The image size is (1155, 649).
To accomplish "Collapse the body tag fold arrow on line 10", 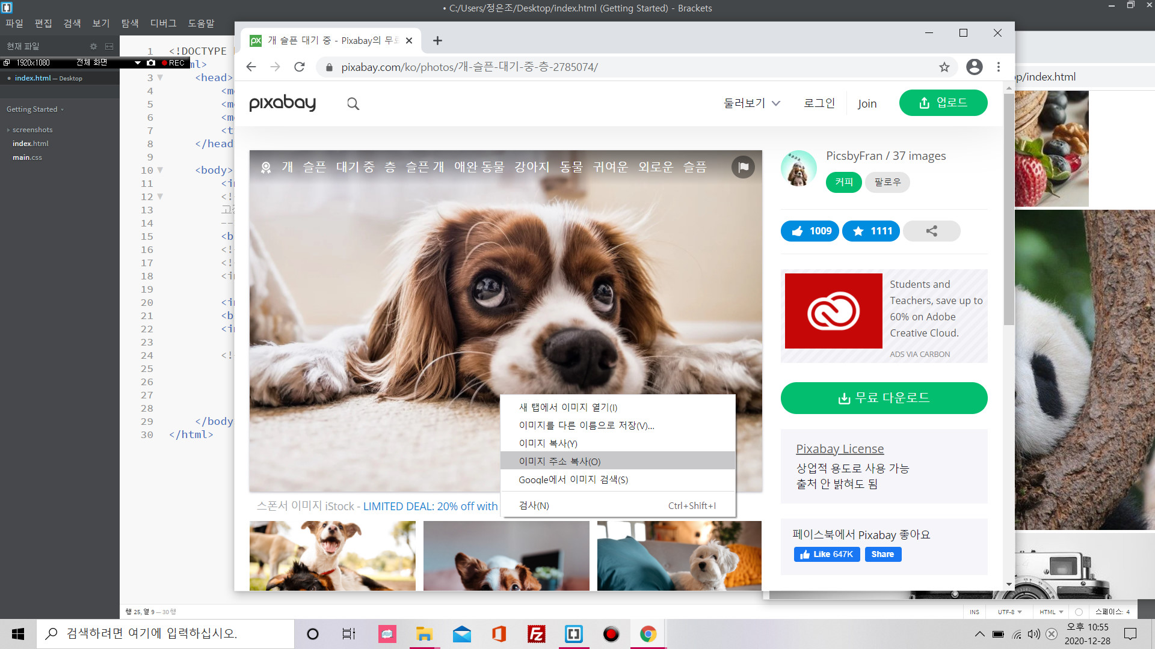I will (160, 170).
